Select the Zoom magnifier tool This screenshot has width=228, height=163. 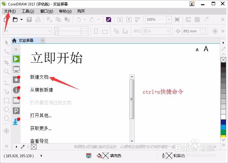pos(6,71)
